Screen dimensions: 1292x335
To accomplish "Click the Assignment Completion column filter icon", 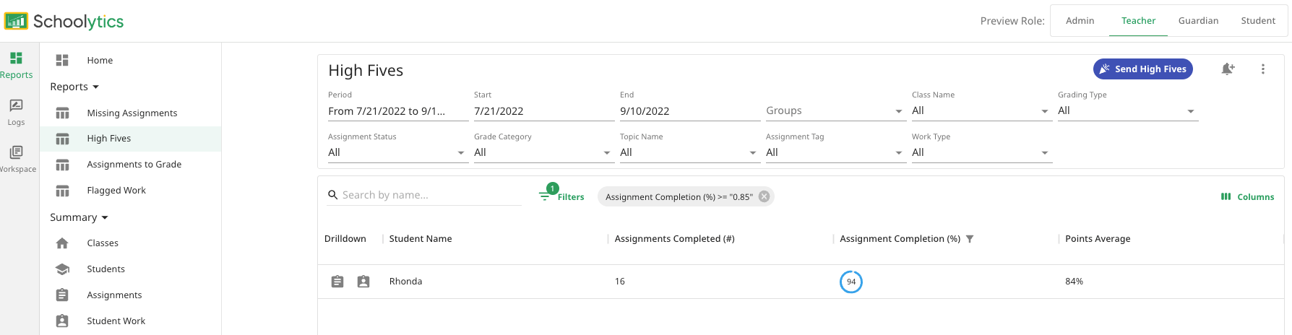I will [970, 239].
